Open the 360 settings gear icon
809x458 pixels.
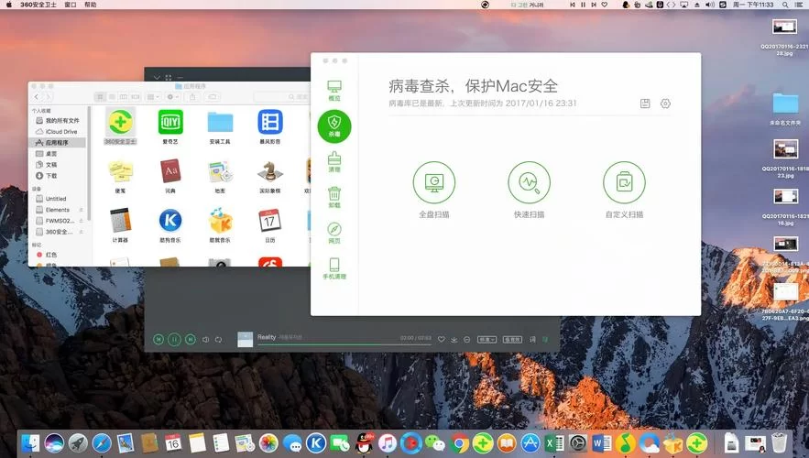point(665,104)
